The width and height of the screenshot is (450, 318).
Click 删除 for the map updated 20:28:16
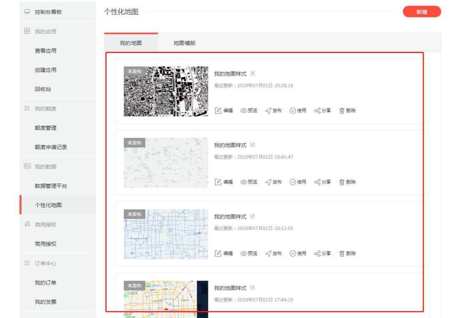point(347,111)
